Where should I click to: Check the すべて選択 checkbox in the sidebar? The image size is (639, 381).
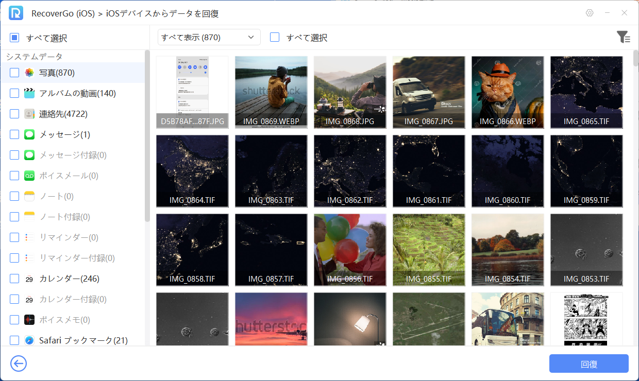pos(14,38)
